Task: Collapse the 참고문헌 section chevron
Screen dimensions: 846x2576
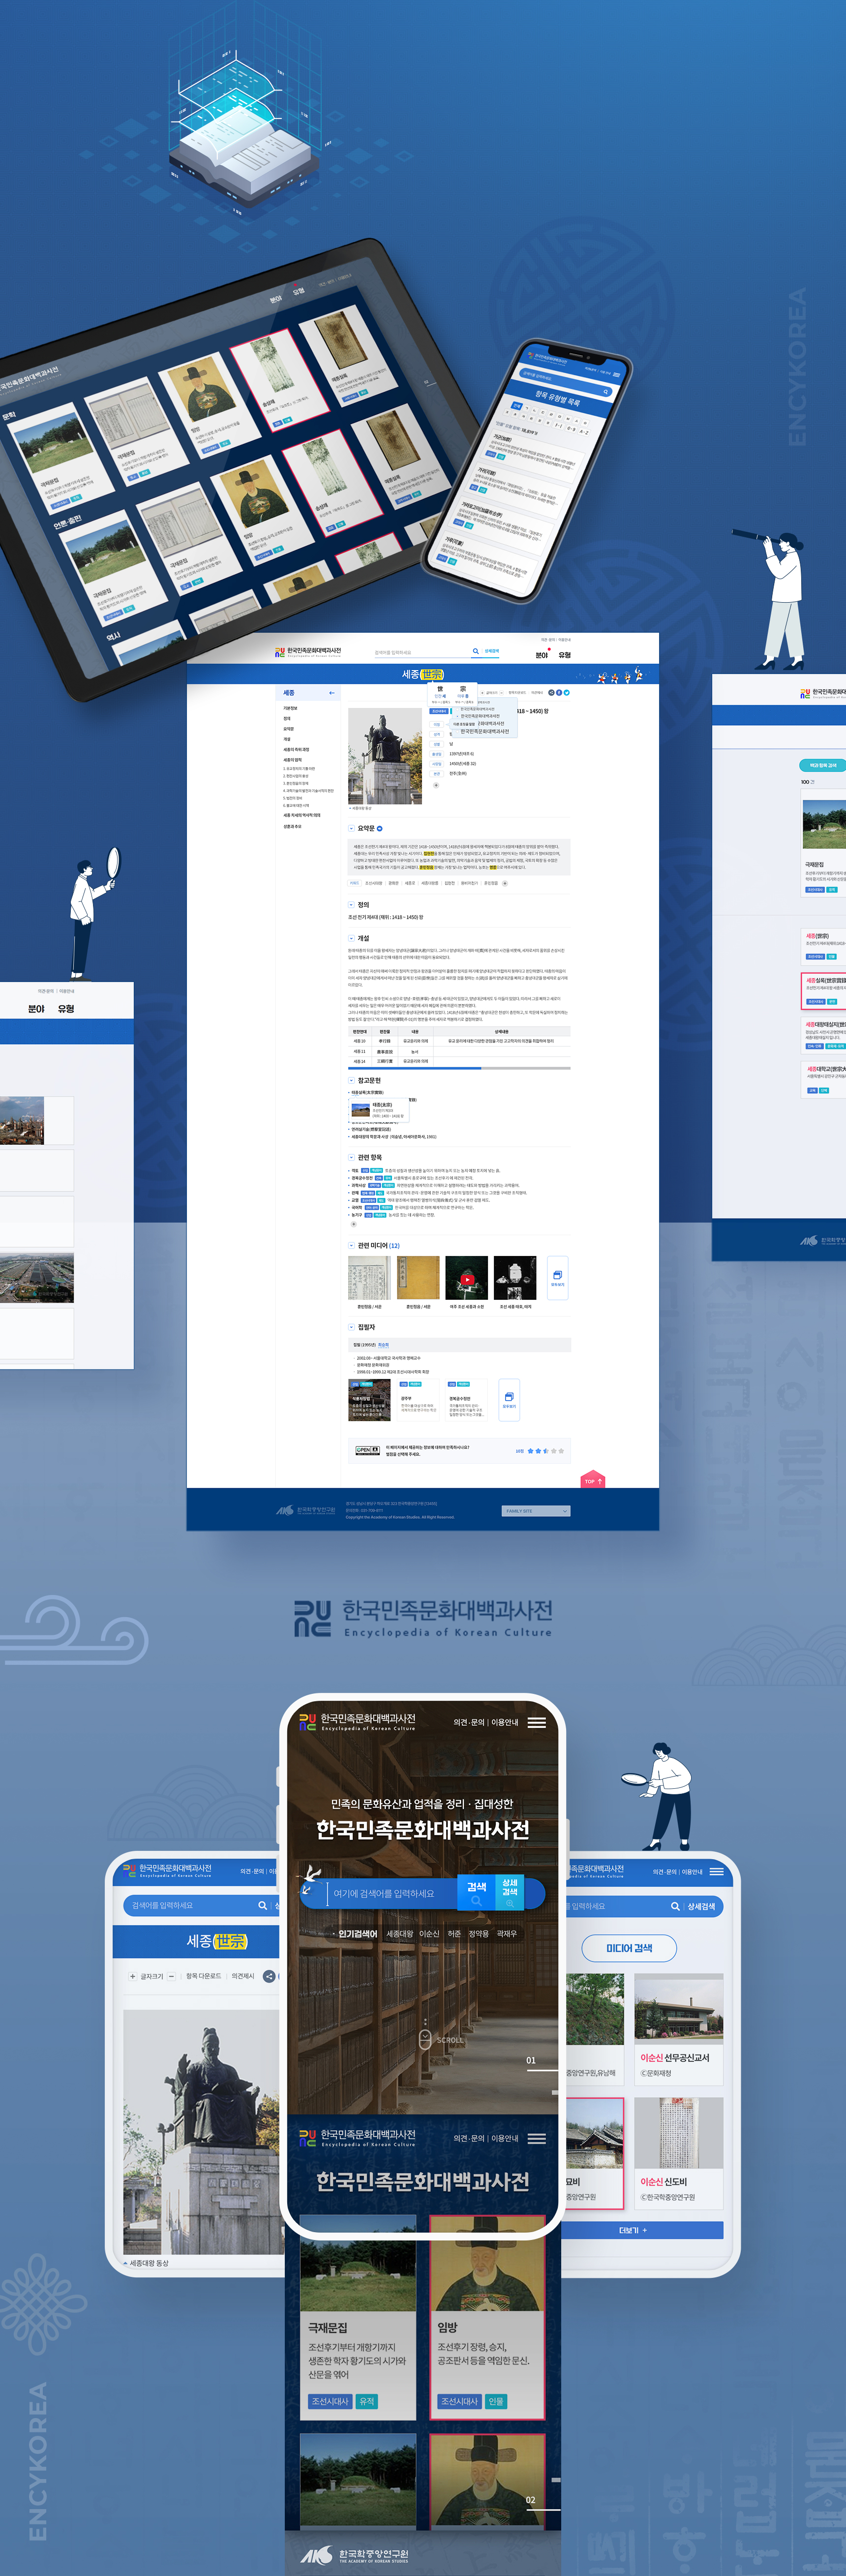Action: point(351,1080)
